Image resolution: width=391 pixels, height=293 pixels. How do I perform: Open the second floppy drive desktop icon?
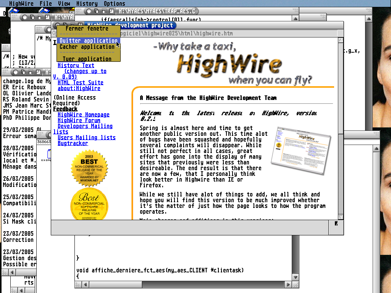pyautogui.click(x=44, y=11)
